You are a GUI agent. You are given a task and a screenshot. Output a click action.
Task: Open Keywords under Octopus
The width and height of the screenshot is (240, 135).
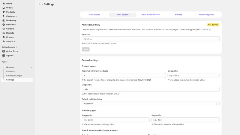click(11, 71)
